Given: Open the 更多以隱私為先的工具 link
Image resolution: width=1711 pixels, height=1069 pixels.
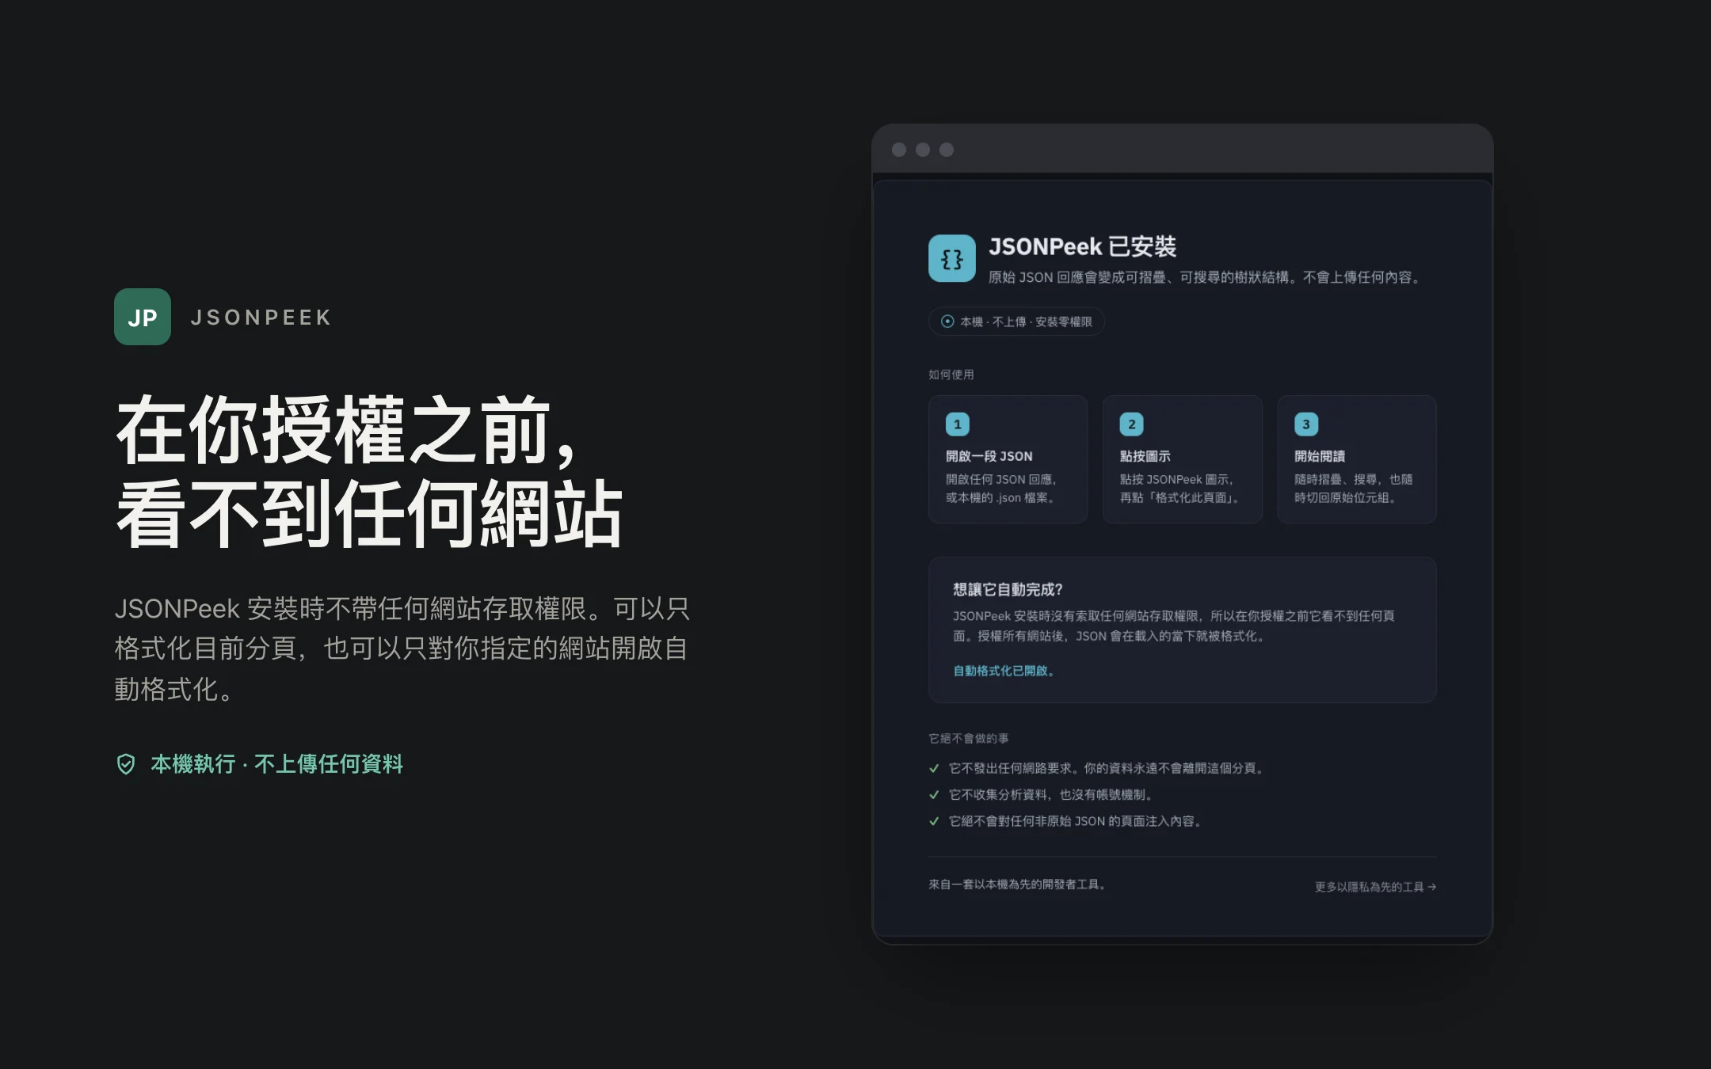Looking at the screenshot, I should tap(1376, 887).
